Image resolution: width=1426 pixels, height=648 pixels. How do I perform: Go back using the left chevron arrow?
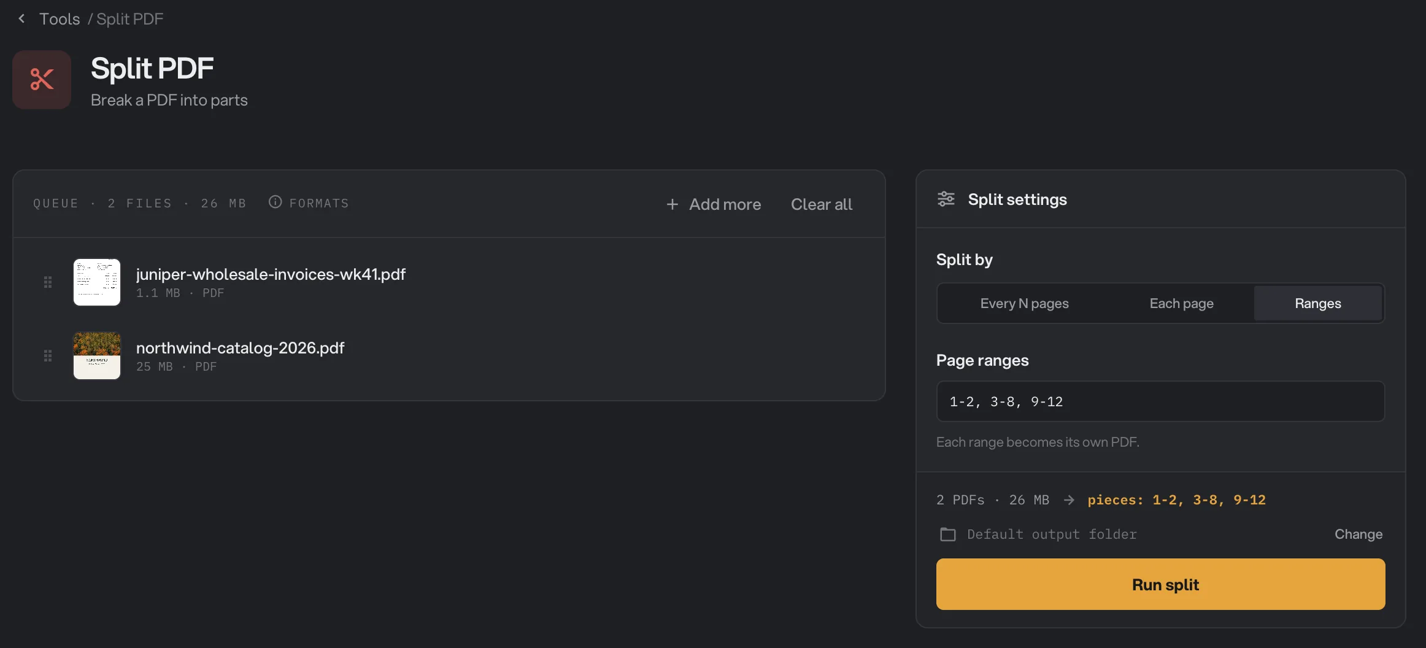[22, 19]
